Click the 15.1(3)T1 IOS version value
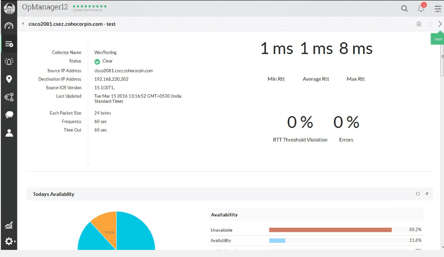 point(105,88)
